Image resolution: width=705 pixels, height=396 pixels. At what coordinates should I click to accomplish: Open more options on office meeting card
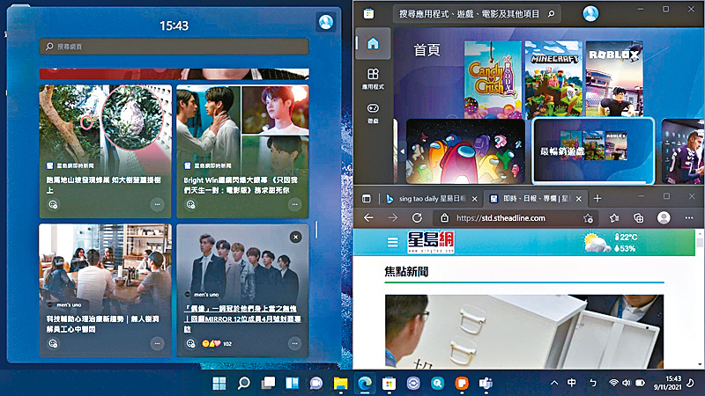[157, 343]
